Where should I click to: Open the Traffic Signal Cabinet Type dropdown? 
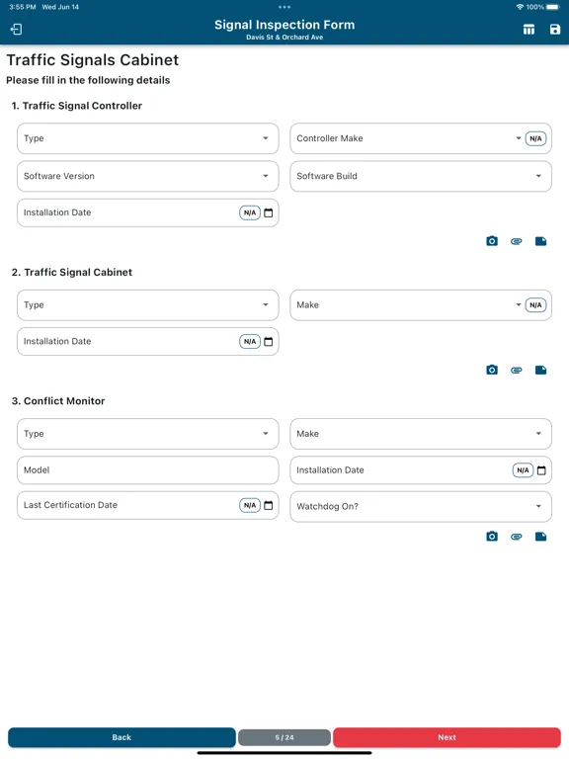148,305
